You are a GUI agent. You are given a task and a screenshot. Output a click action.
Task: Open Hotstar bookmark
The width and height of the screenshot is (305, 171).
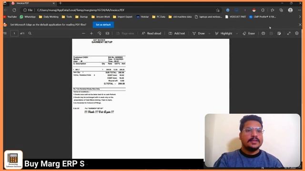point(142,17)
